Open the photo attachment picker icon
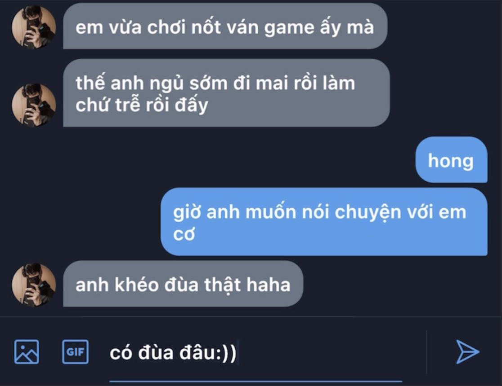The image size is (502, 386). (x=27, y=352)
